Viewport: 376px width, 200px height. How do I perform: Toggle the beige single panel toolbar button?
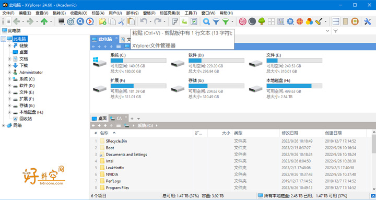click(345, 21)
